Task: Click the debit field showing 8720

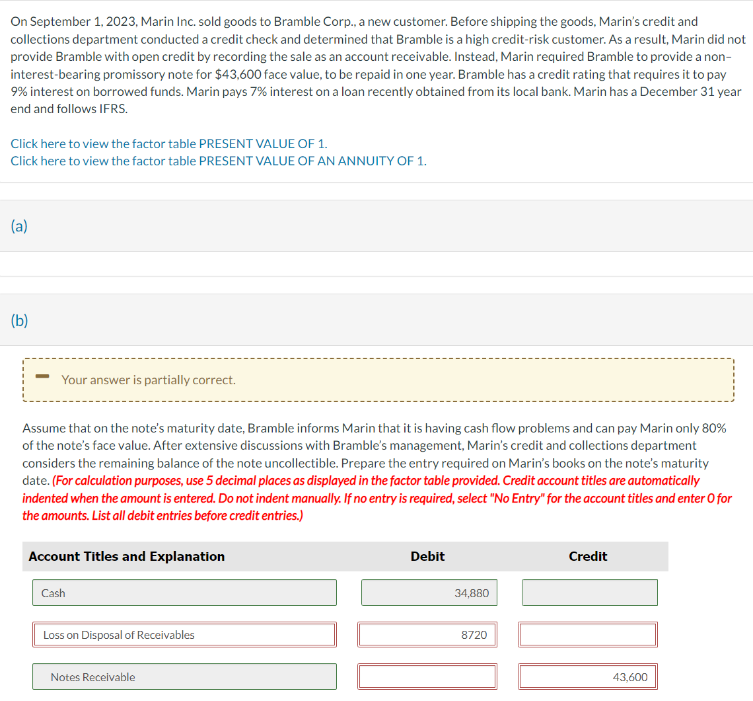Action: click(427, 635)
